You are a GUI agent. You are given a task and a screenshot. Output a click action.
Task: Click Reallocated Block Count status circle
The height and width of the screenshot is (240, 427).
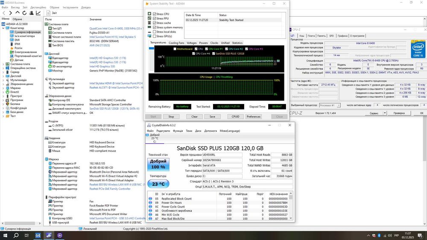pos(150,199)
